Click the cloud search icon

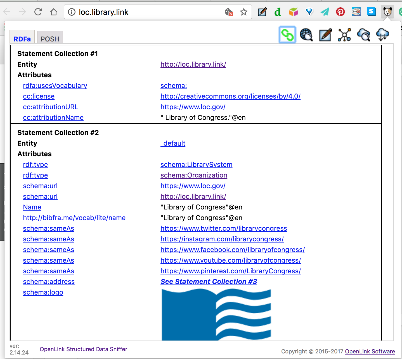363,34
